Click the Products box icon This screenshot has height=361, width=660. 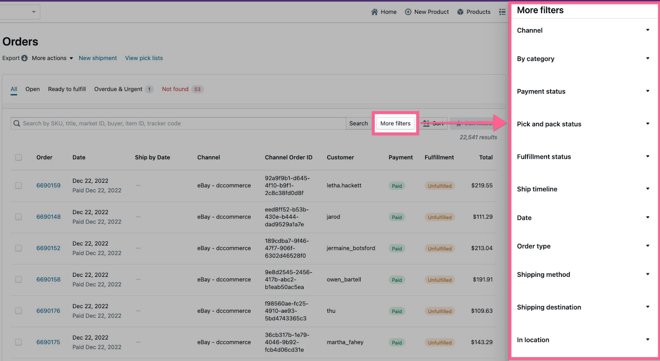[460, 12]
